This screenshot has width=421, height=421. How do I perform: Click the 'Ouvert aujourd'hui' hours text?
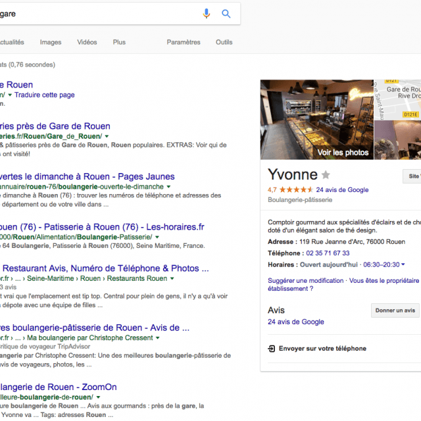(x=329, y=264)
